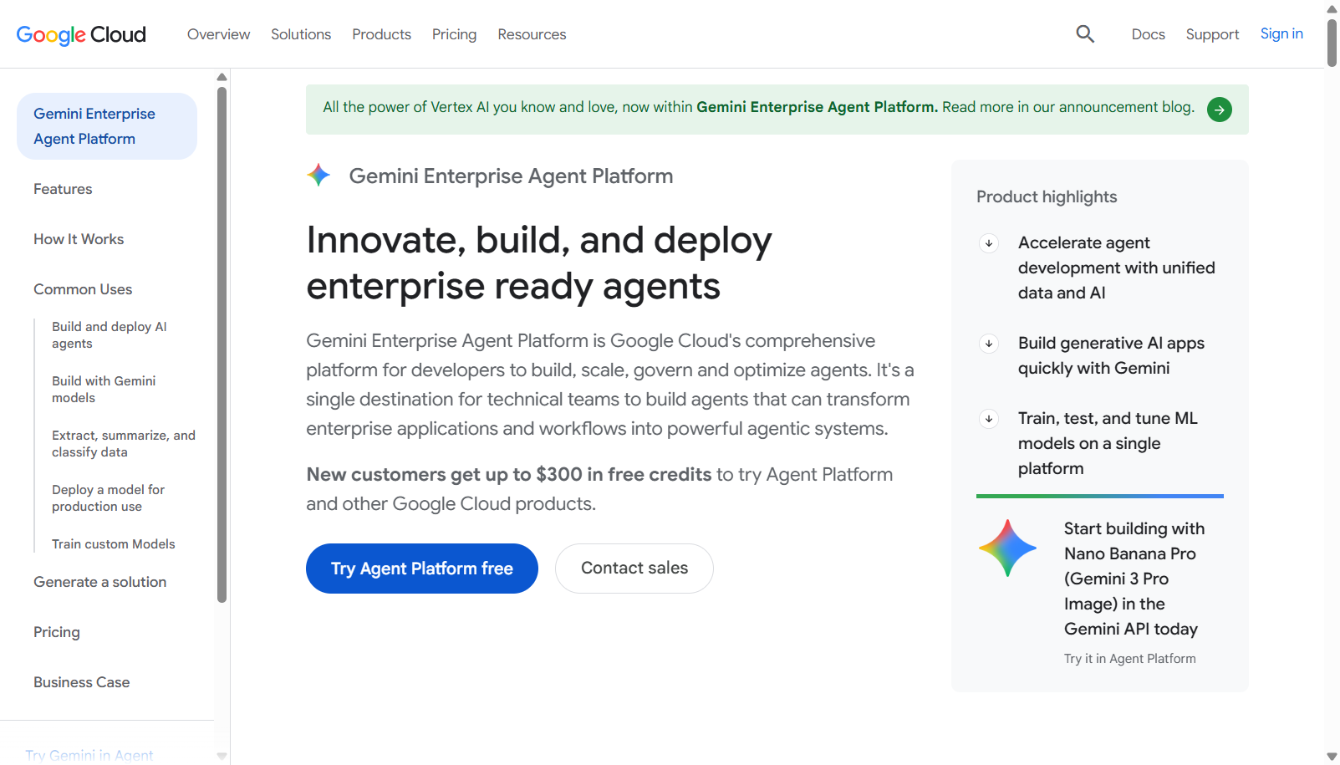Click 'Build generative AI apps quickly' text
Image resolution: width=1340 pixels, height=765 pixels.
point(1111,355)
